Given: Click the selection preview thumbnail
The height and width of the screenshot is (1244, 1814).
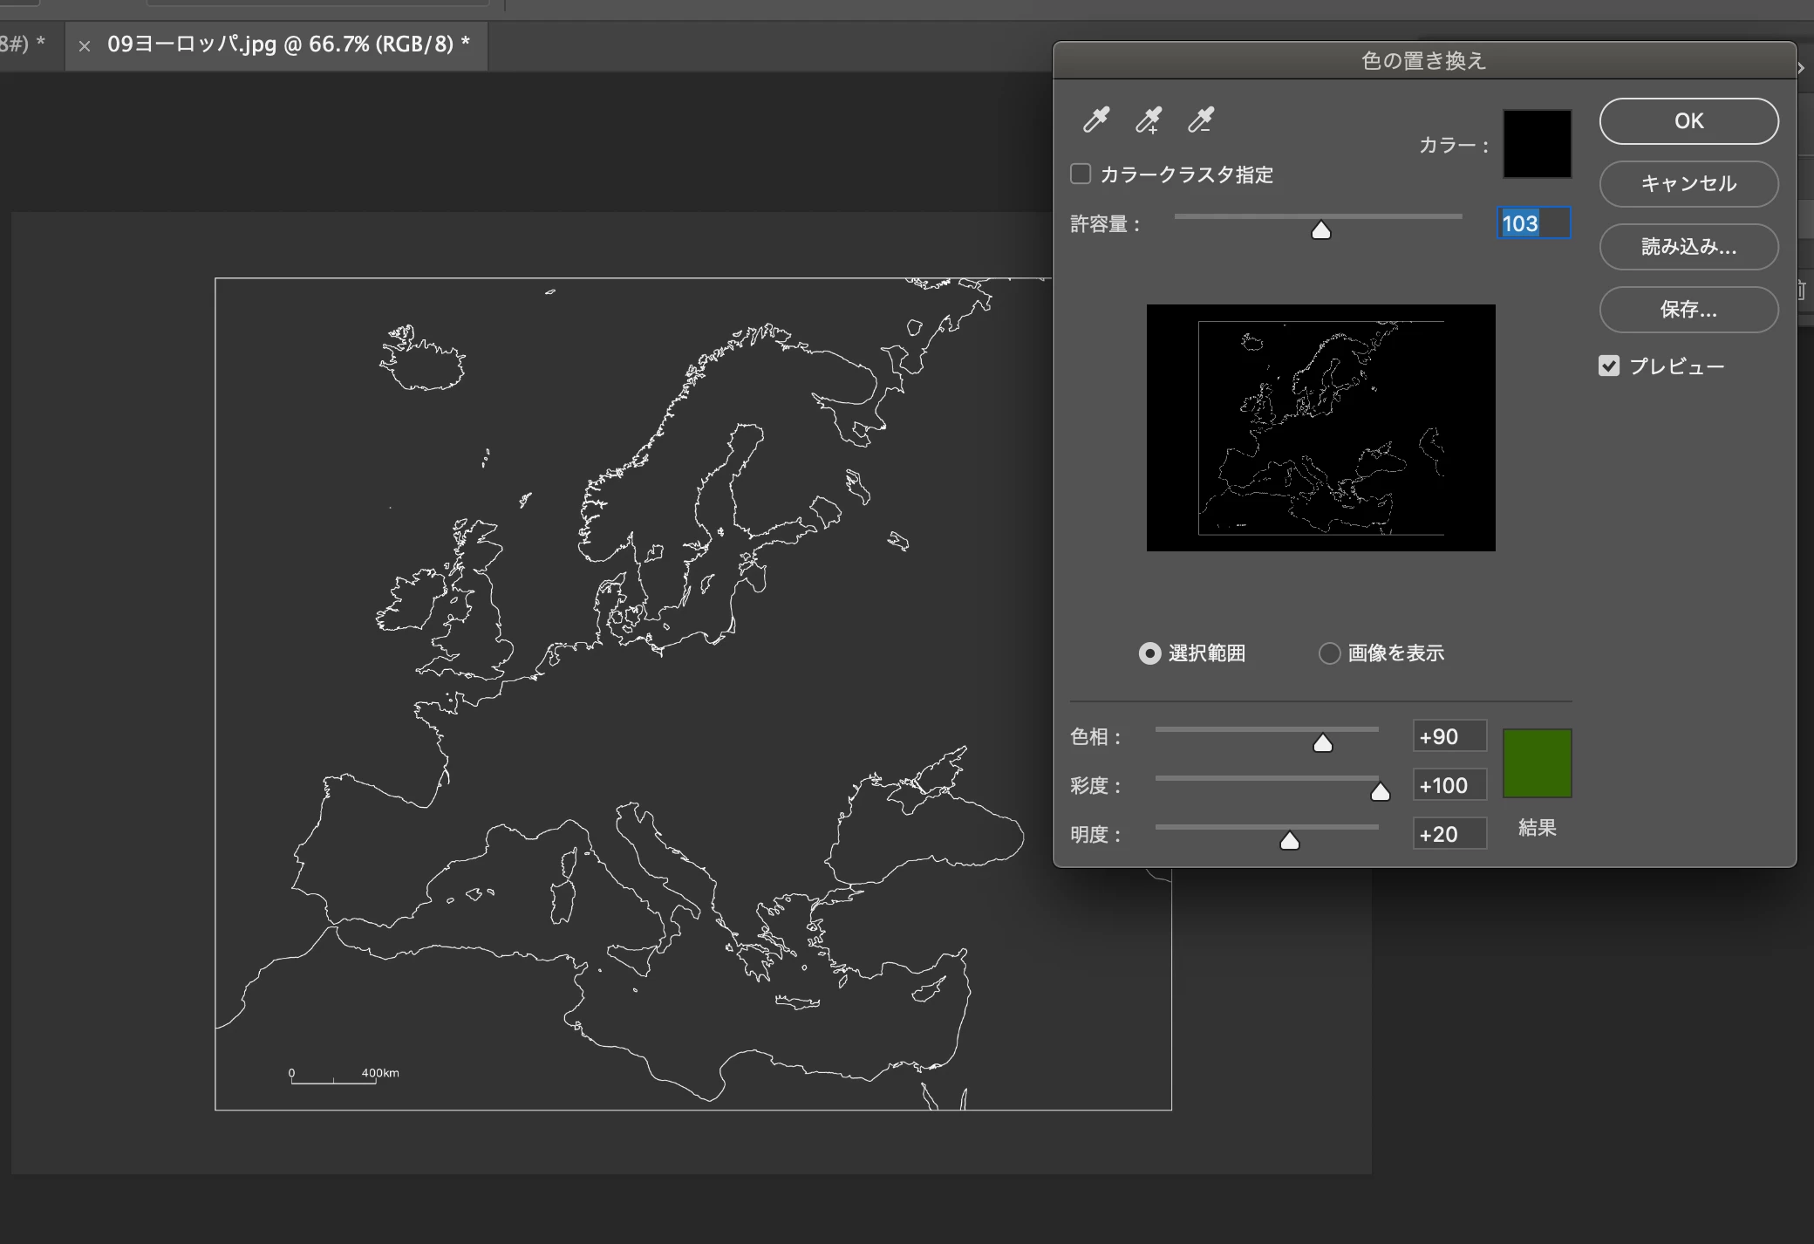Looking at the screenshot, I should (x=1320, y=427).
